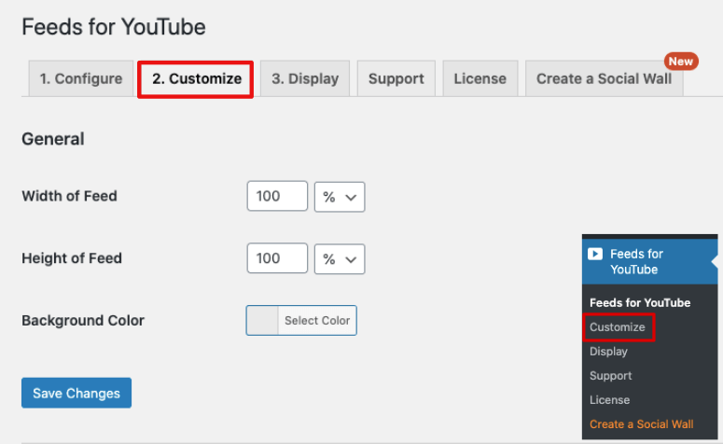
Task: Go to the Support tab
Action: [x=396, y=79]
